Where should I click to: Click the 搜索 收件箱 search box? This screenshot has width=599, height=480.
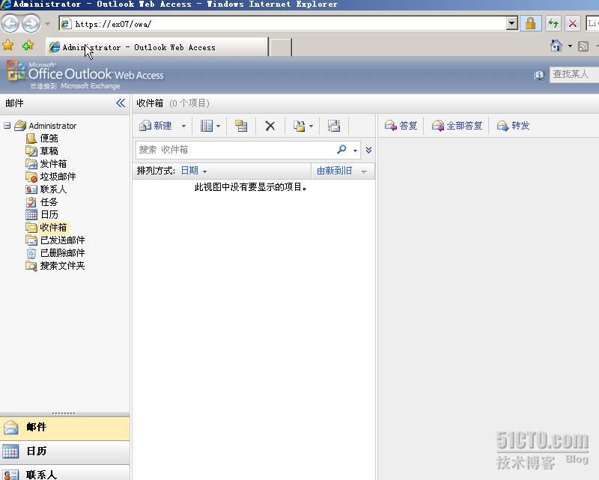point(235,150)
